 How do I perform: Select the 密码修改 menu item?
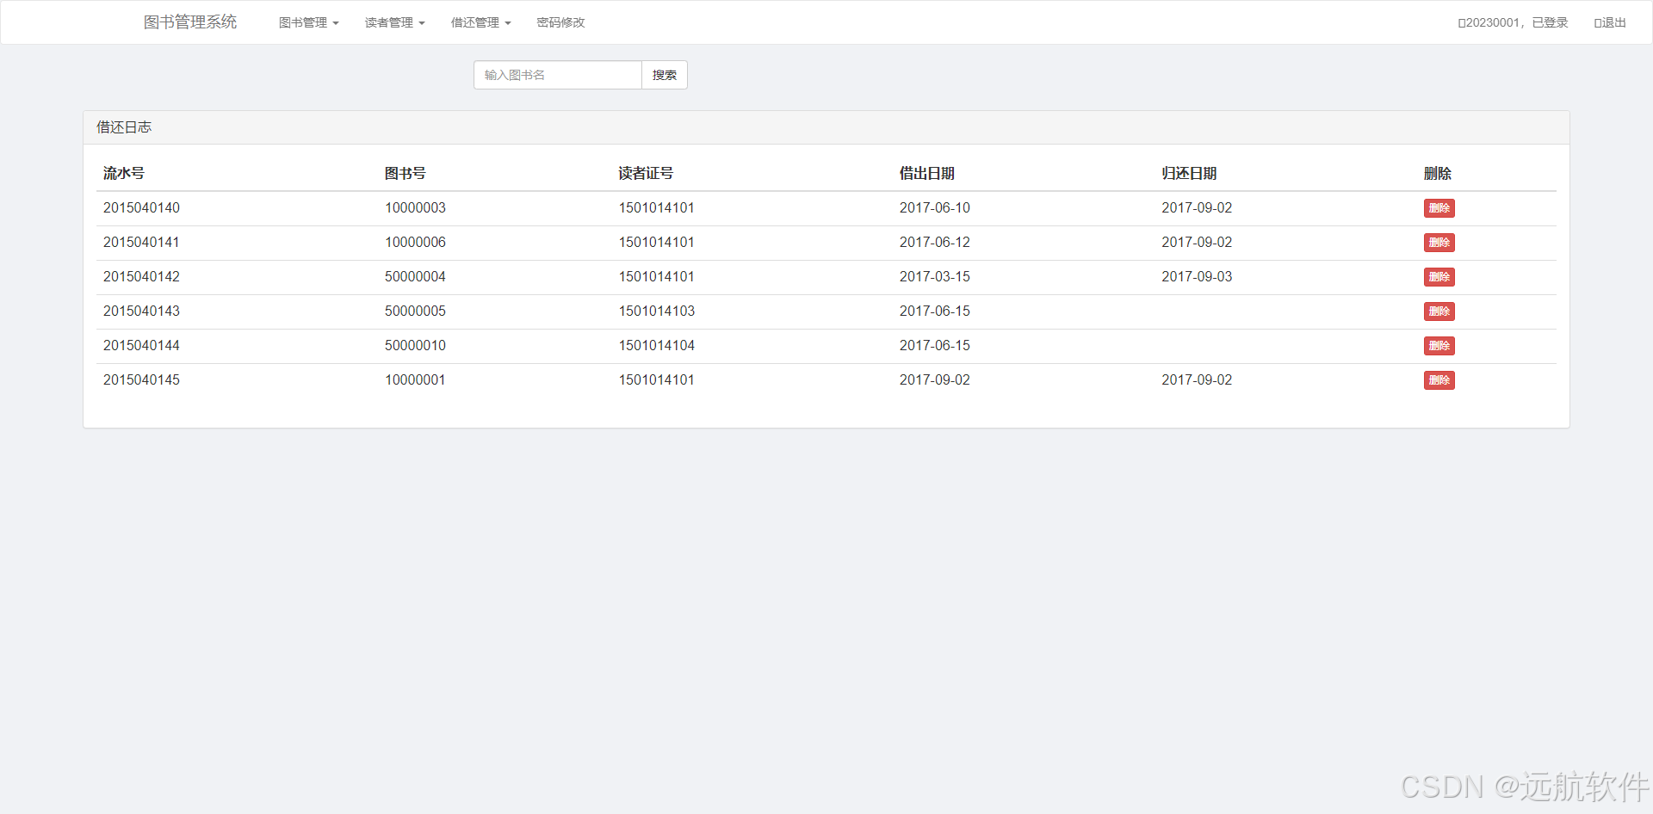click(x=560, y=22)
